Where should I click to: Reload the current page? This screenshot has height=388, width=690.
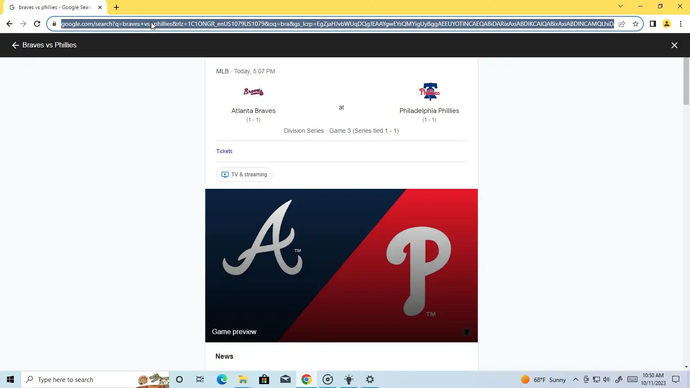click(x=37, y=24)
